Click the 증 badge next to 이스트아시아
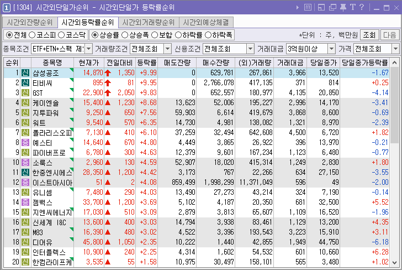Image resolution: width=402 pixels, height=270 pixels. coord(25,183)
